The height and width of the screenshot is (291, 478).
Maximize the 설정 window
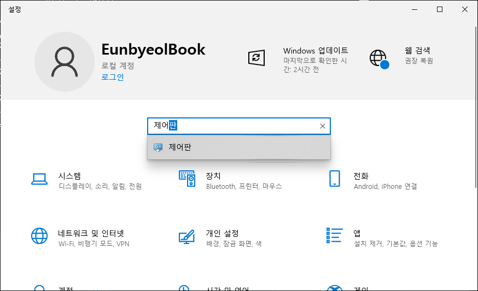440,9
